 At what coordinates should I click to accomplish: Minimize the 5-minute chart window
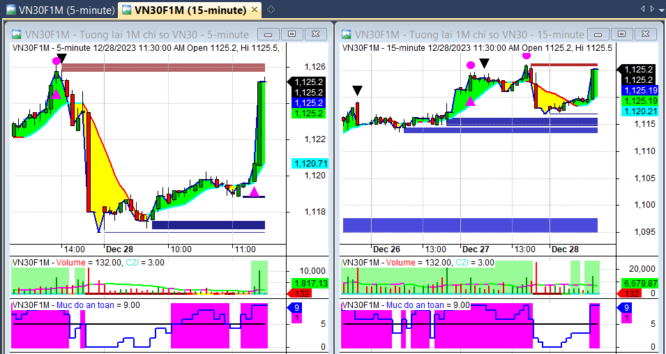click(268, 34)
